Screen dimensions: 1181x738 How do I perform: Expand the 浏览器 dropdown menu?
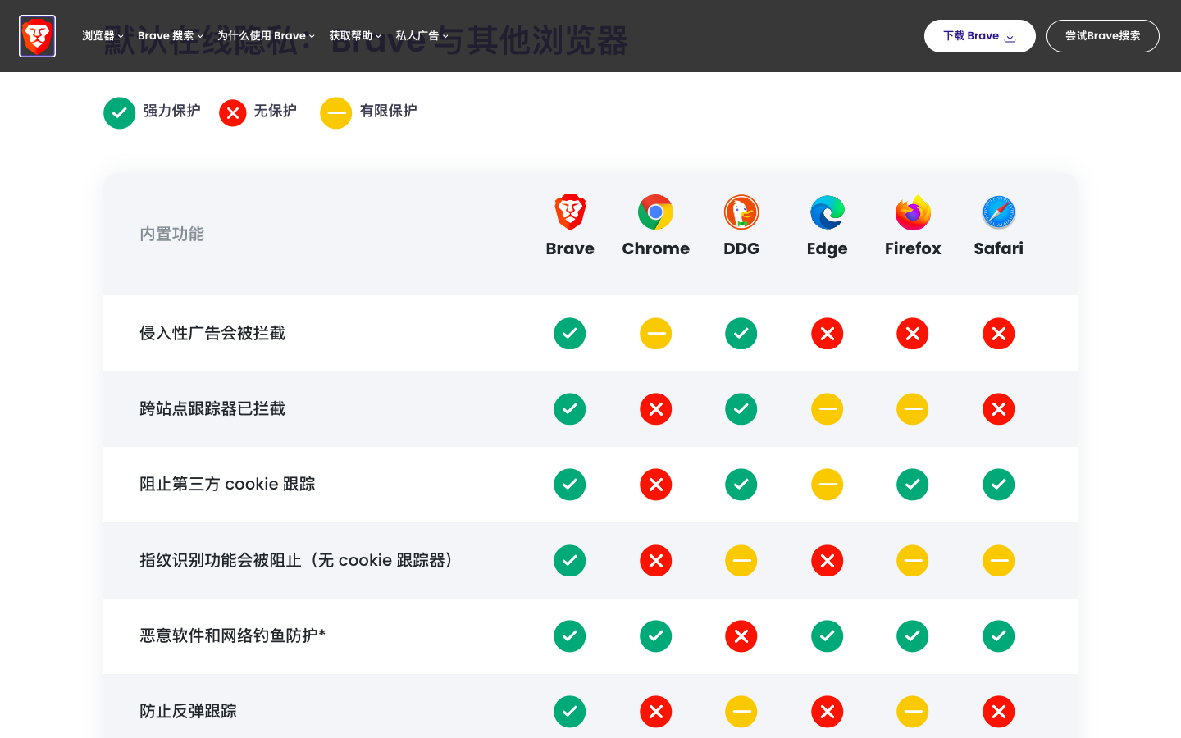point(100,35)
